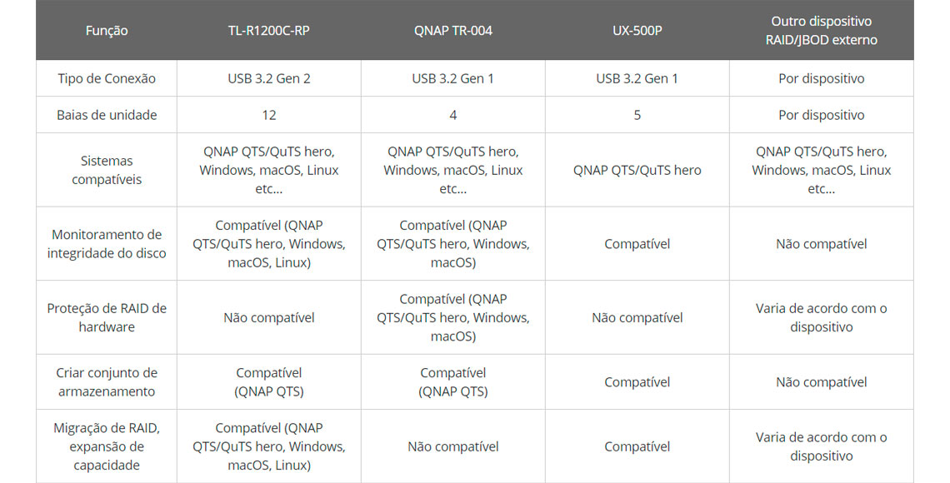Click the 12 drive bays cell

pos(268,115)
